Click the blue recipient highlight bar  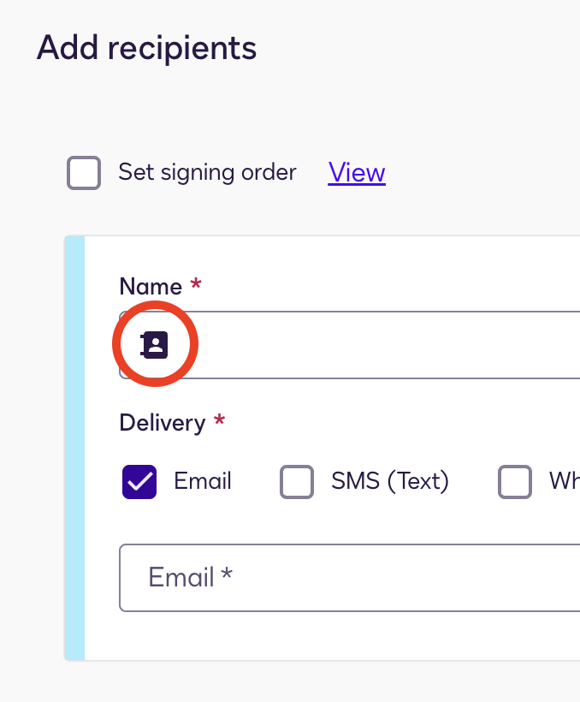pos(74,445)
